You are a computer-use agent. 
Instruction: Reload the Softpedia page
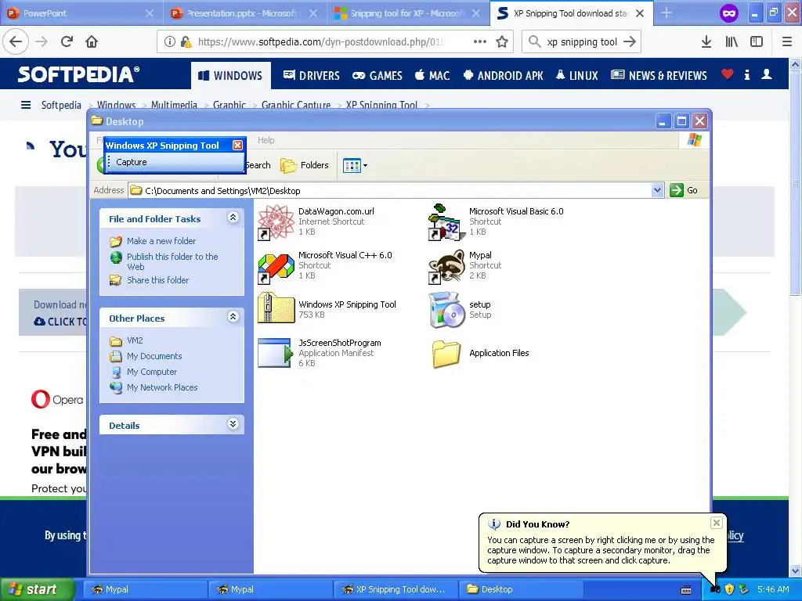click(x=67, y=42)
